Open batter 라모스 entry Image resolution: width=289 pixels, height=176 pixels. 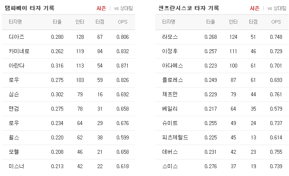pyautogui.click(x=170, y=37)
